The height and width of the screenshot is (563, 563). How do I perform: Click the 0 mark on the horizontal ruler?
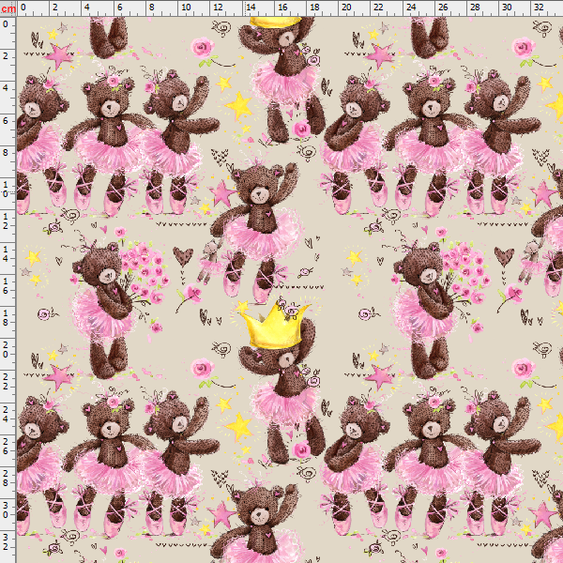[23, 7]
